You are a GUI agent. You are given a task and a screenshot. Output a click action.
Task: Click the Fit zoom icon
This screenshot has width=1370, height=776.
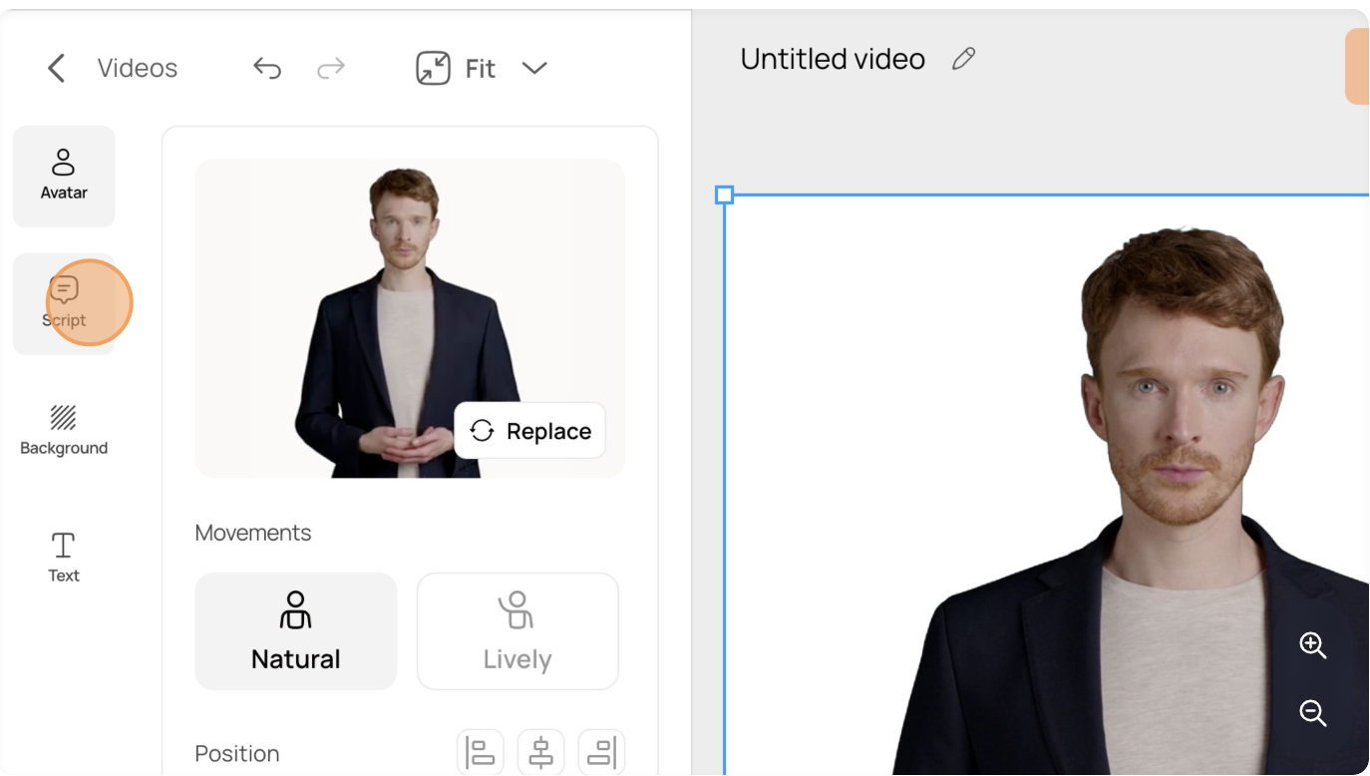pyautogui.click(x=434, y=68)
